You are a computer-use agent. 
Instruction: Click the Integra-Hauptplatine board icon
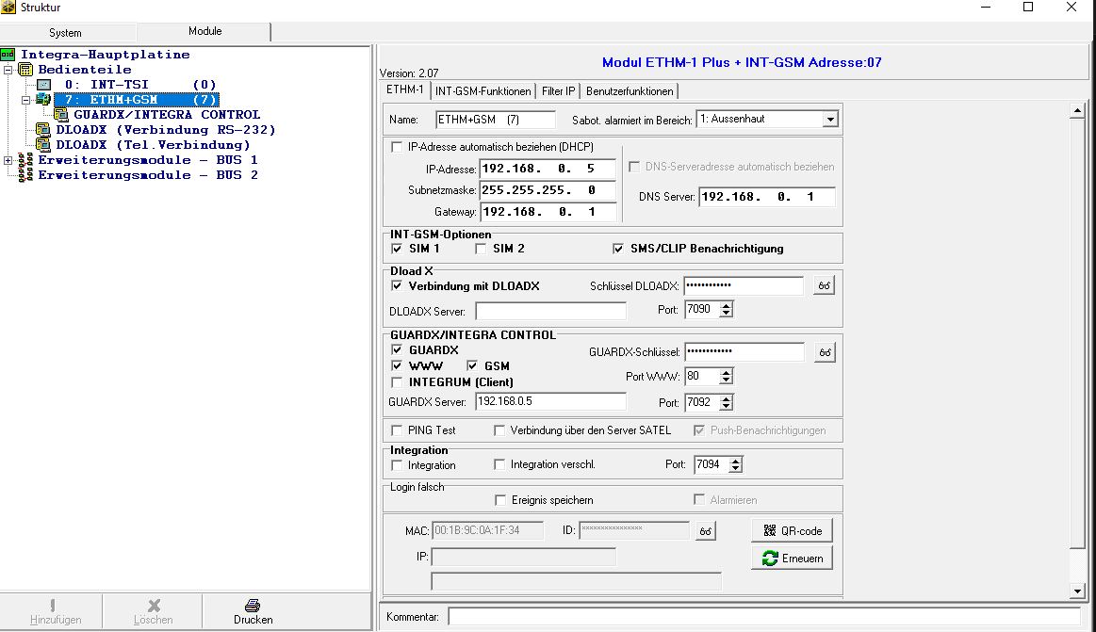pos(8,55)
